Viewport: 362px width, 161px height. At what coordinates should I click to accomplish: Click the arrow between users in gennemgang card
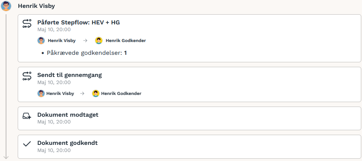pos(82,93)
